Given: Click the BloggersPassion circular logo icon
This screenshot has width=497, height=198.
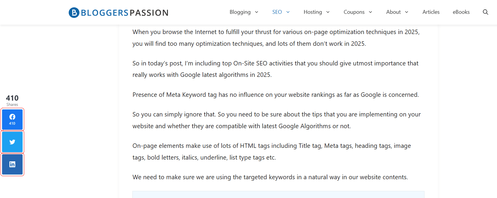Looking at the screenshot, I should 73,12.
